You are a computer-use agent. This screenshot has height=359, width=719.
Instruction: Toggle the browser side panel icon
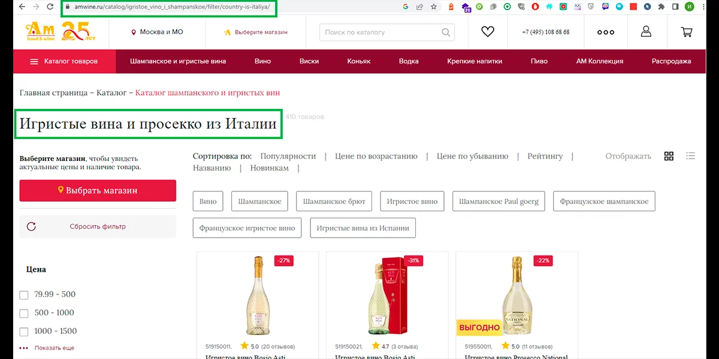pyautogui.click(x=676, y=7)
